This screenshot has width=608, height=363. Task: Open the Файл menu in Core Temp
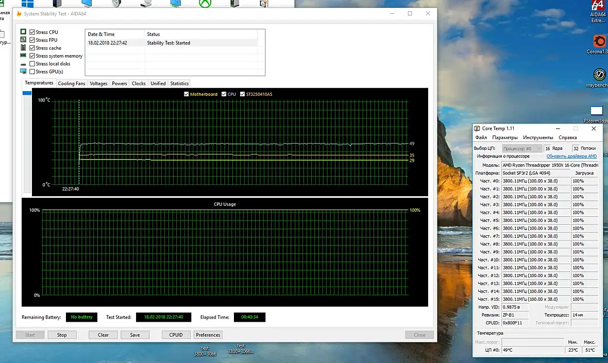[481, 137]
